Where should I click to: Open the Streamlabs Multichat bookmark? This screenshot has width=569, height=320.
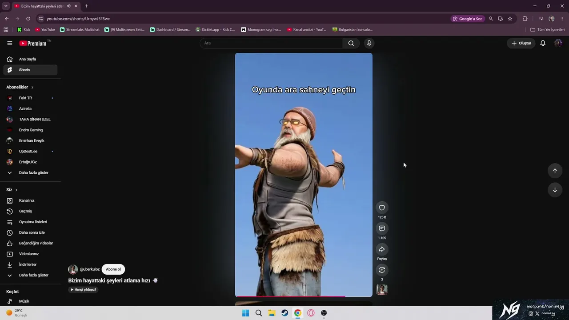click(80, 30)
